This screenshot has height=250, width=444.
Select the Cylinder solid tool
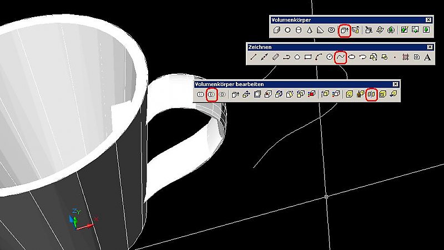click(x=299, y=30)
